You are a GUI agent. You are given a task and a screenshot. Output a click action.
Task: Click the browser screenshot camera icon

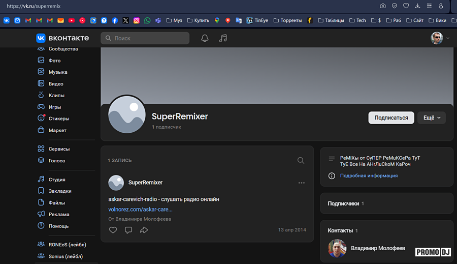pyautogui.click(x=382, y=6)
